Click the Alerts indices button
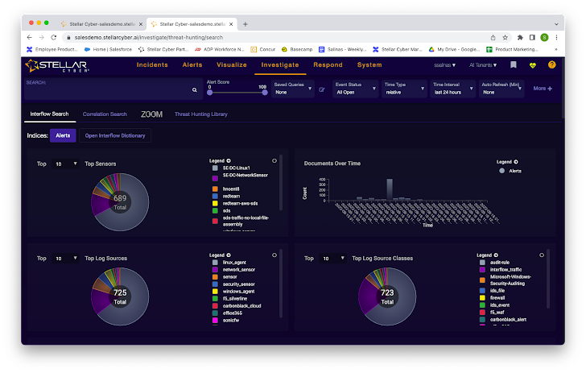The height and width of the screenshot is (373, 586). tap(61, 135)
